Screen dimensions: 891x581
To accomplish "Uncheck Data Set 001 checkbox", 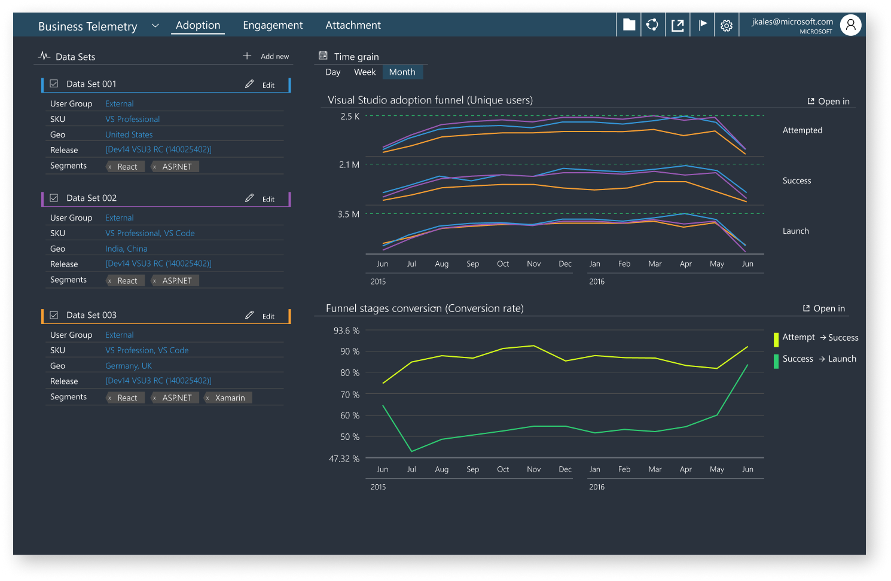I will click(54, 84).
